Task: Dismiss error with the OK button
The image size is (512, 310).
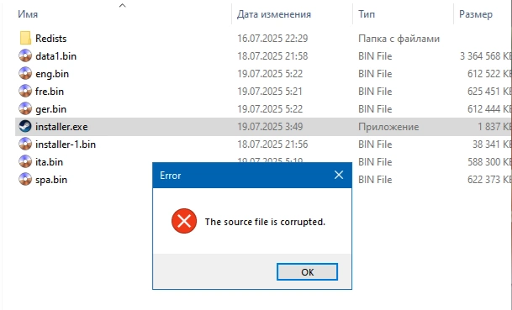Action: pyautogui.click(x=307, y=272)
